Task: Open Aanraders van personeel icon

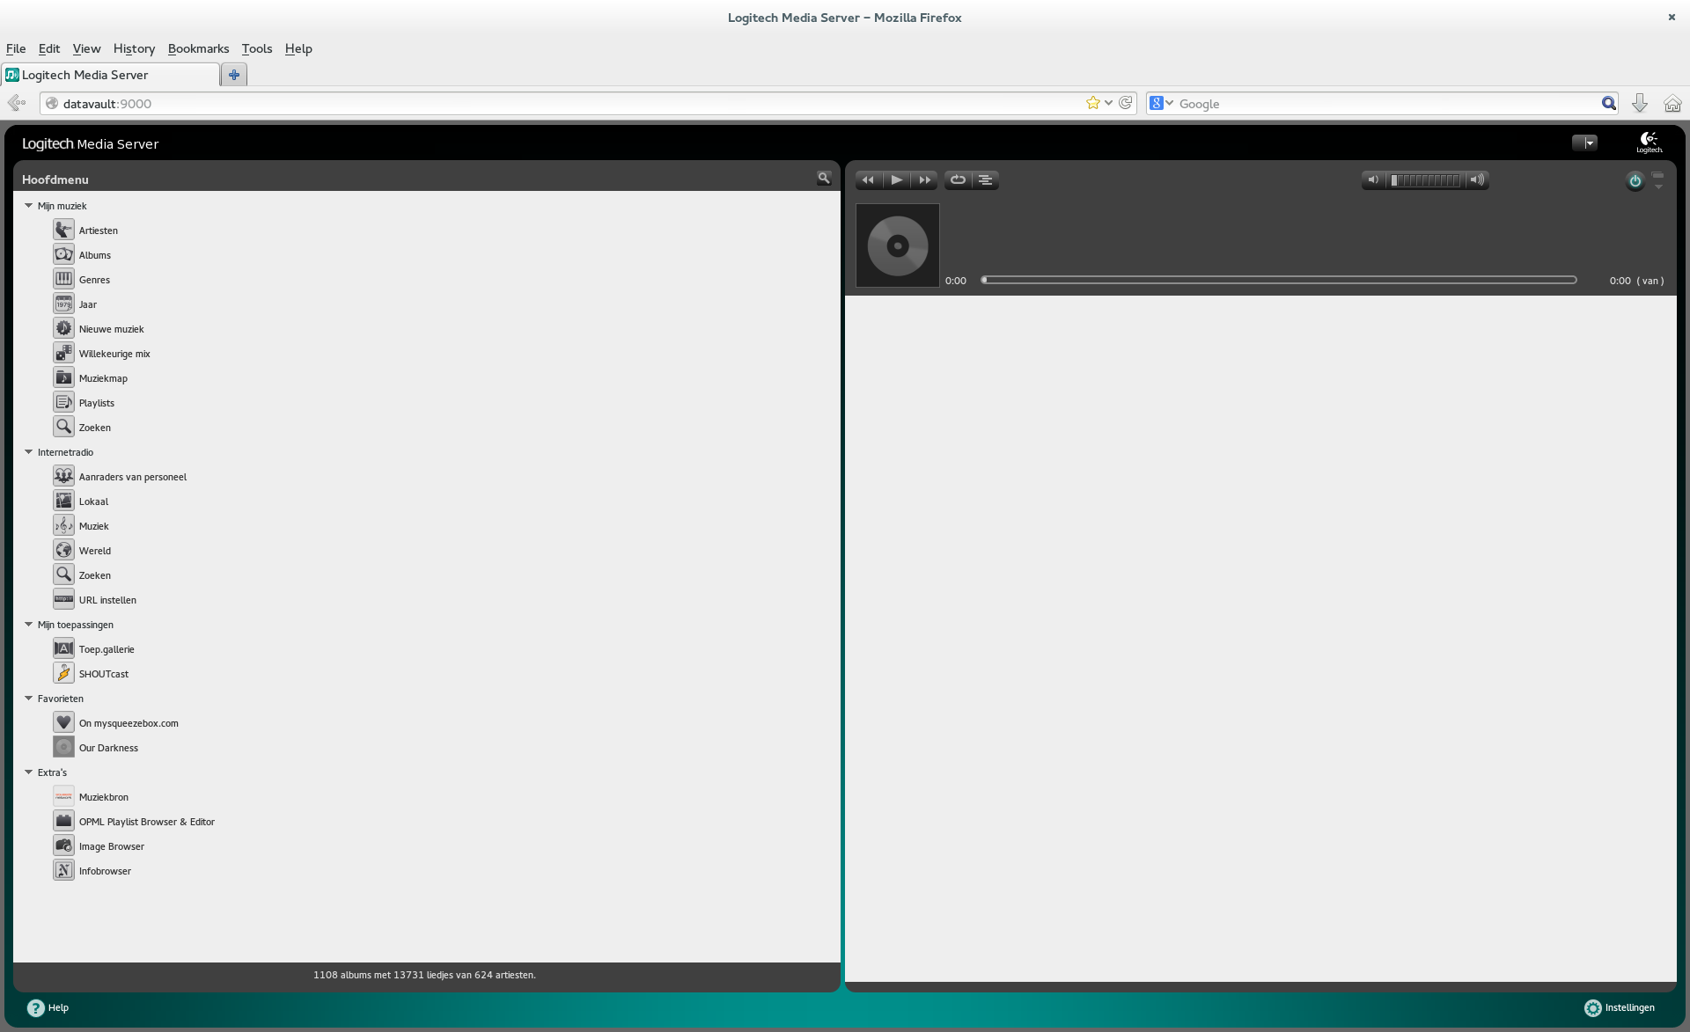Action: [63, 476]
